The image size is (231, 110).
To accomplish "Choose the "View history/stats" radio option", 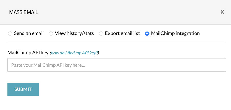I will (51, 34).
